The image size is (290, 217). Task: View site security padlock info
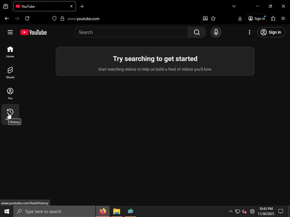pos(62,18)
